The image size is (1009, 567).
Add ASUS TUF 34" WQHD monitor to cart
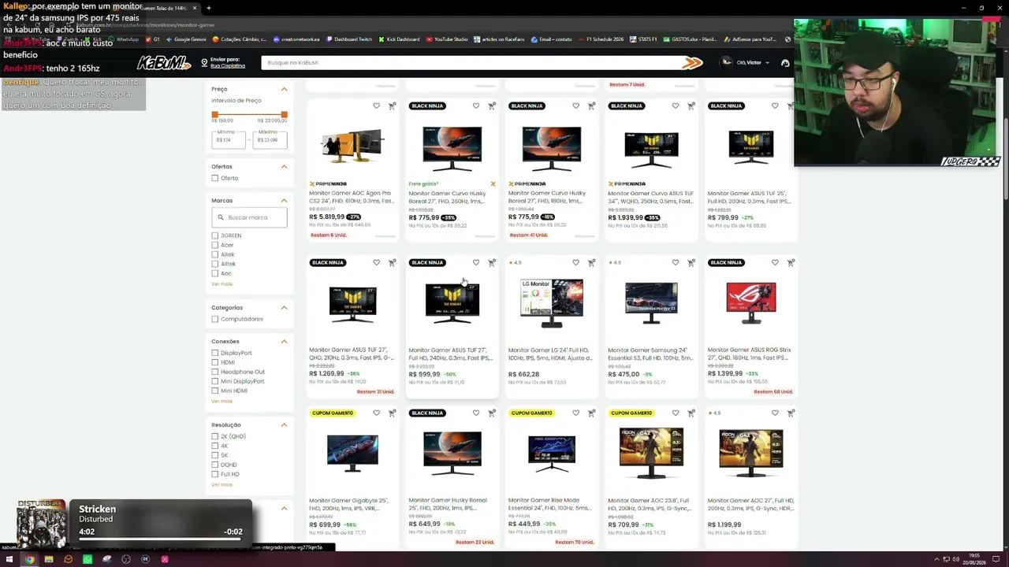point(691,106)
